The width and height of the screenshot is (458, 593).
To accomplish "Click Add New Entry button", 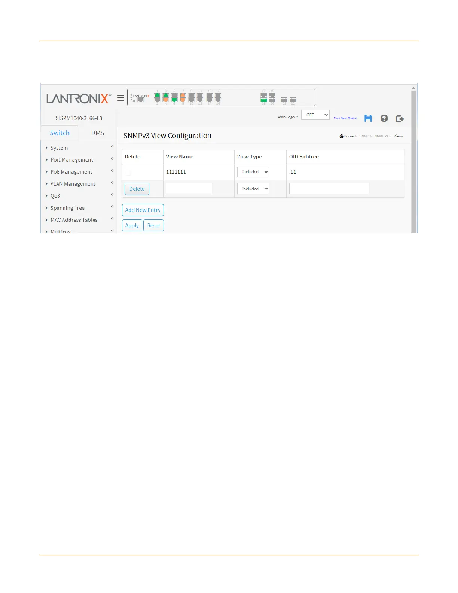I will point(143,210).
